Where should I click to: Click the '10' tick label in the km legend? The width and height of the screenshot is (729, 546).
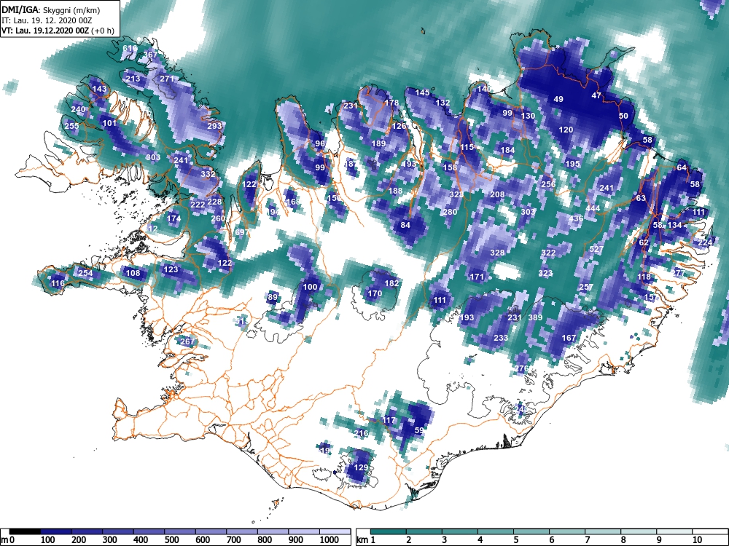click(696, 539)
